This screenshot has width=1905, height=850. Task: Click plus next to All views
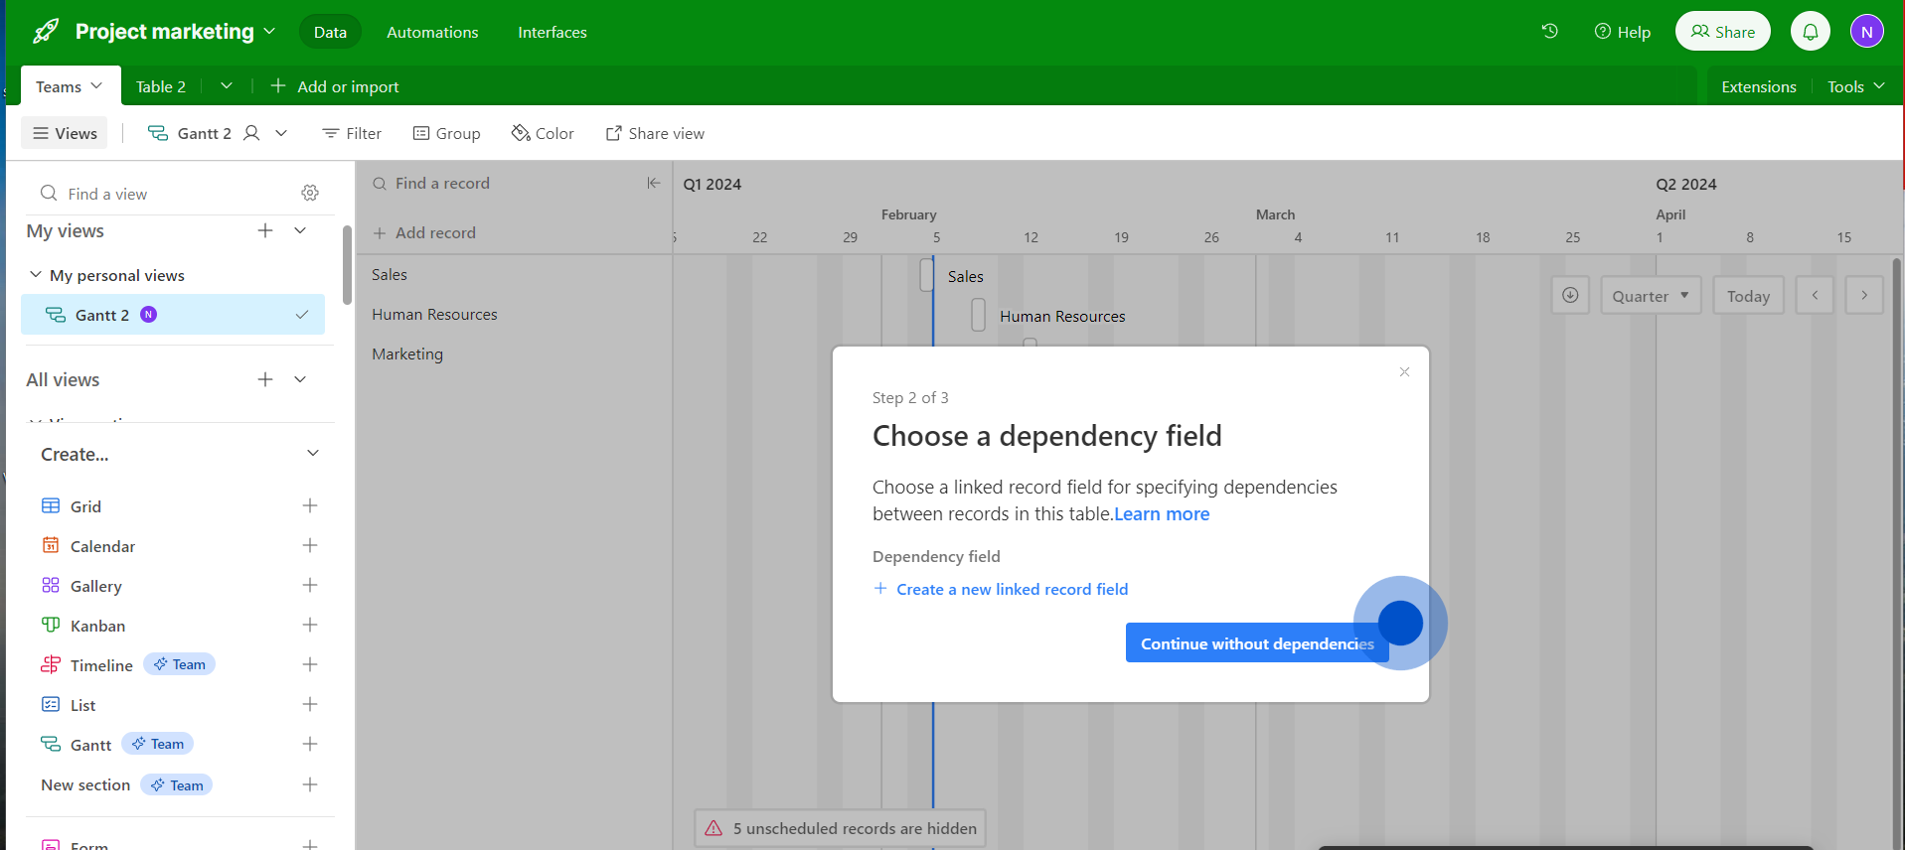coord(265,379)
